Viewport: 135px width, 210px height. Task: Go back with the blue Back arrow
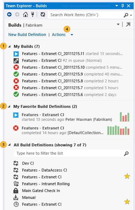(x=9, y=14)
